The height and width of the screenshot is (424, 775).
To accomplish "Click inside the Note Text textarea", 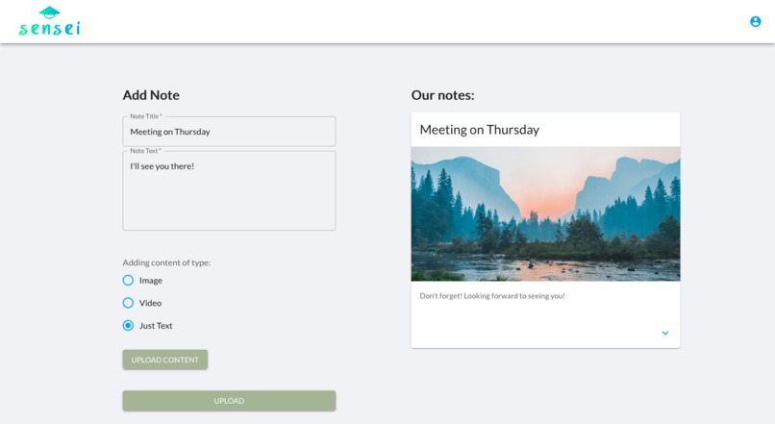I will point(230,190).
